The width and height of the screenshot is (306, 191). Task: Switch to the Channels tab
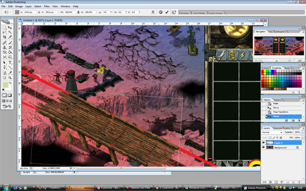click(x=277, y=128)
